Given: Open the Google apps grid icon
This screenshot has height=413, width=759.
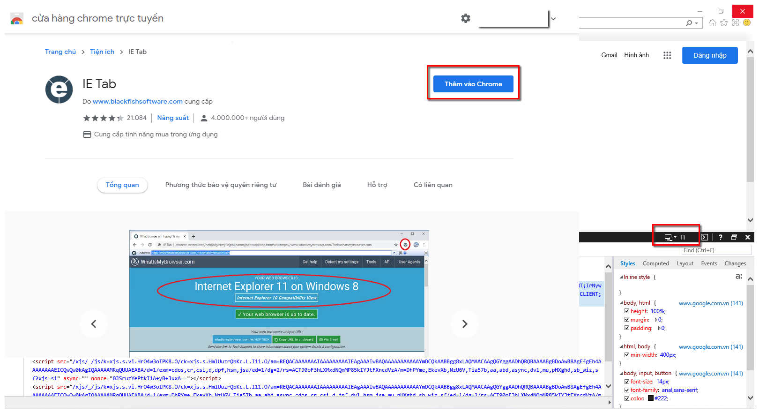Looking at the screenshot, I should point(667,55).
